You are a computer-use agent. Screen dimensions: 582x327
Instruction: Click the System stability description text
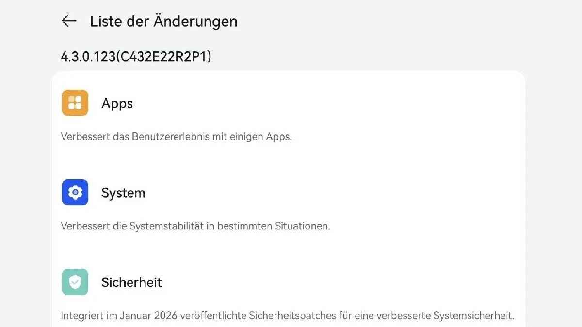coord(195,226)
